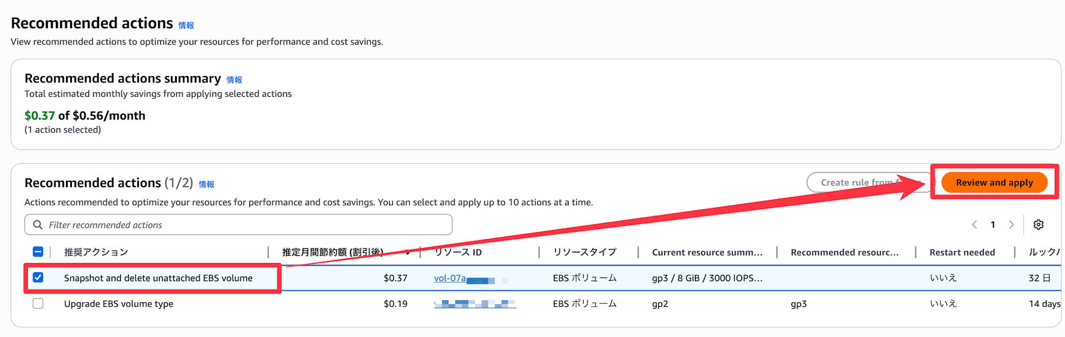Uncheck Snapshot and delete unattached EBS volume
1065x337 pixels.
[38, 277]
